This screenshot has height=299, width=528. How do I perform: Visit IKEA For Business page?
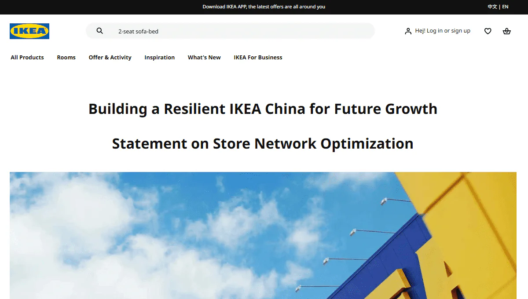coord(258,57)
